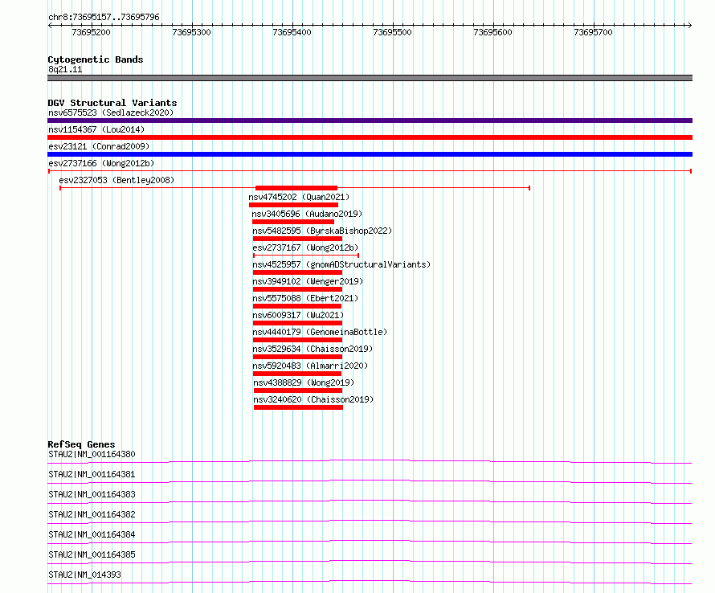Open variant nsv4440179 (GenomeinaBottle) label
Screen dimensions: 715x593
pos(320,332)
